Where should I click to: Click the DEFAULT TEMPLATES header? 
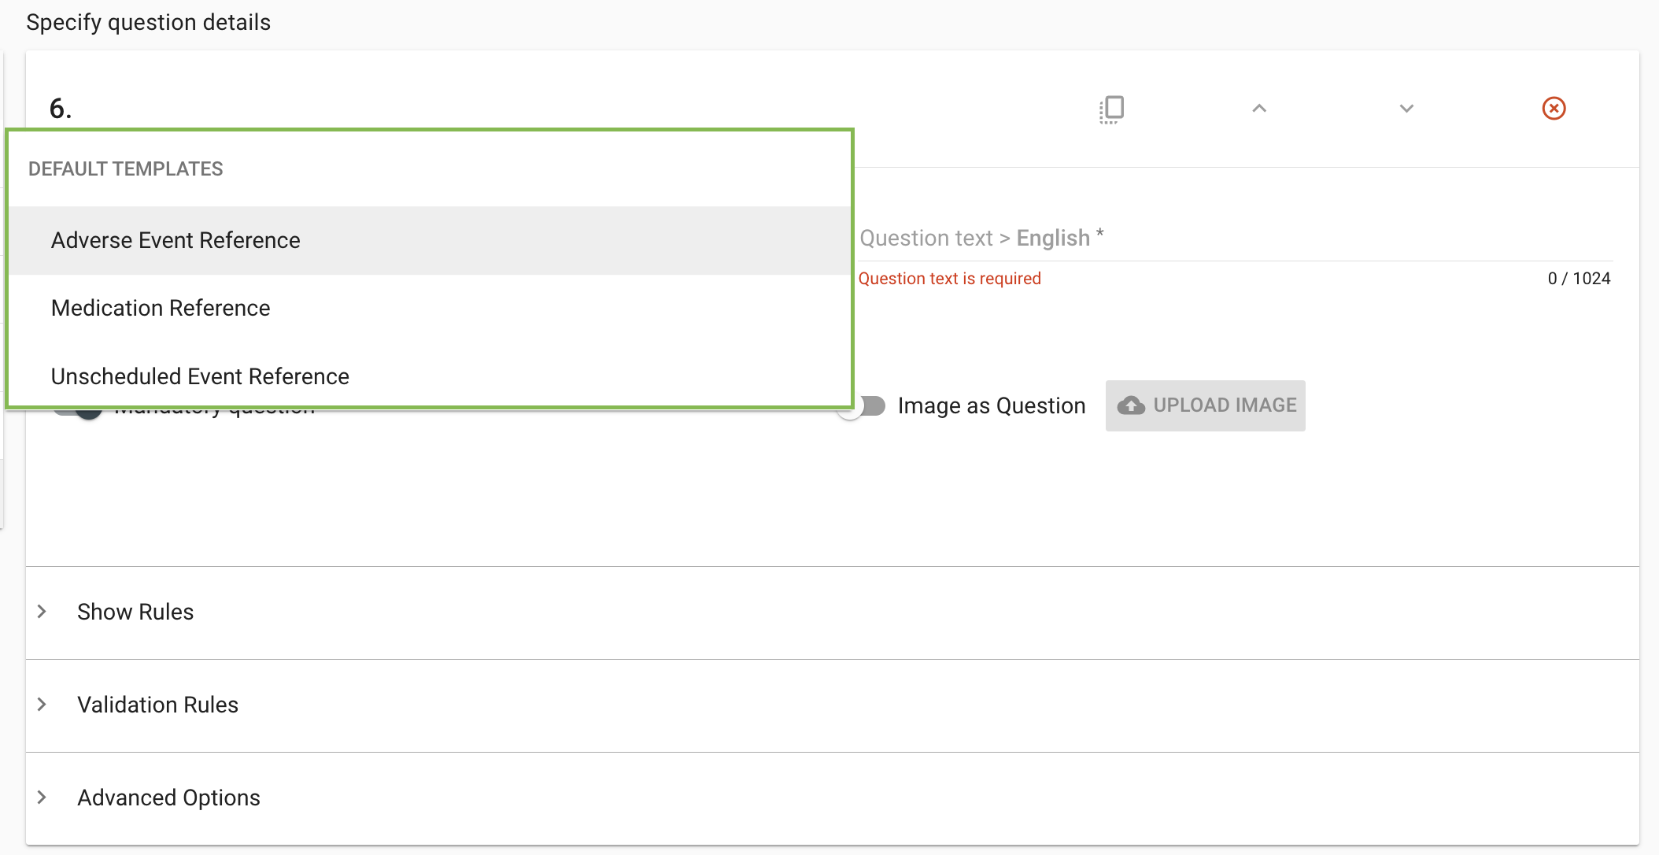126,168
